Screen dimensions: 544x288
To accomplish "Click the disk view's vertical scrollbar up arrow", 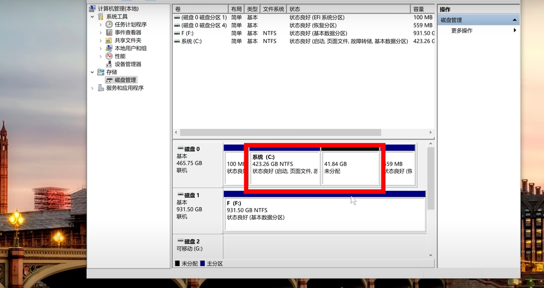I will [430, 144].
